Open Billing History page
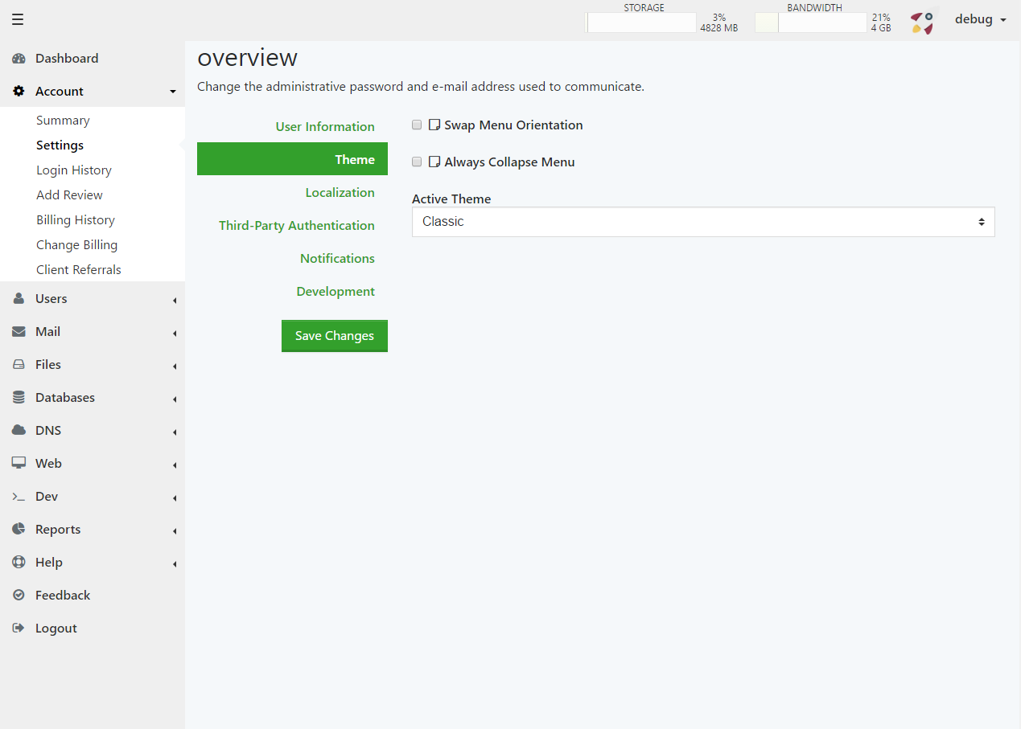This screenshot has width=1021, height=729. 76,220
